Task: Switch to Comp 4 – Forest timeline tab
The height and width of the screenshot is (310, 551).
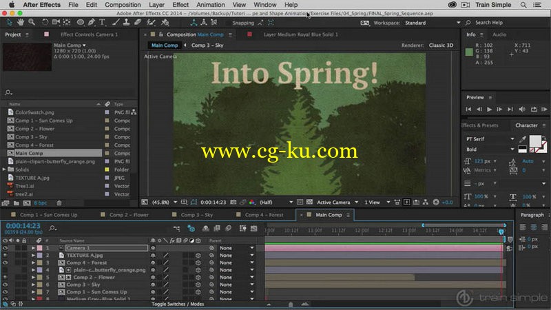Action: (x=264, y=215)
